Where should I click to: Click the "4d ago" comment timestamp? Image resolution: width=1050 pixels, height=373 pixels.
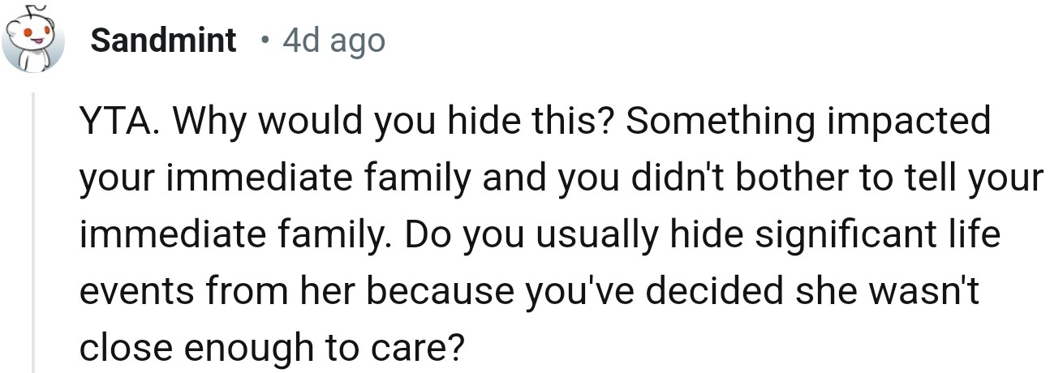334,40
